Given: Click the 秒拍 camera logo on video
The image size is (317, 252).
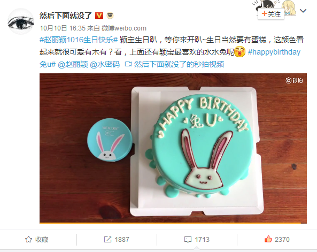Looking at the screenshot, I should (x=294, y=80).
